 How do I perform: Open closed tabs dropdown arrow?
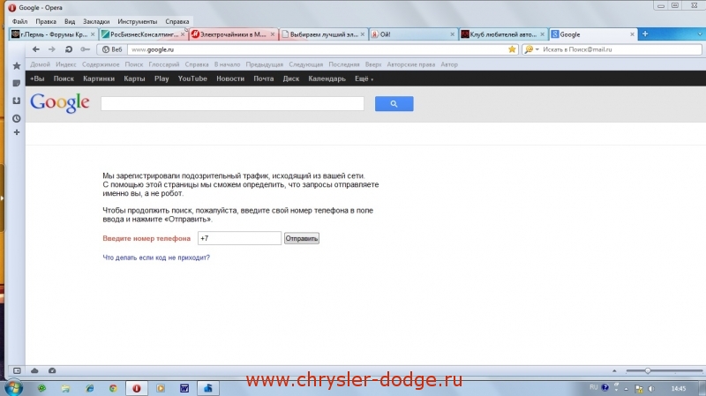(700, 34)
